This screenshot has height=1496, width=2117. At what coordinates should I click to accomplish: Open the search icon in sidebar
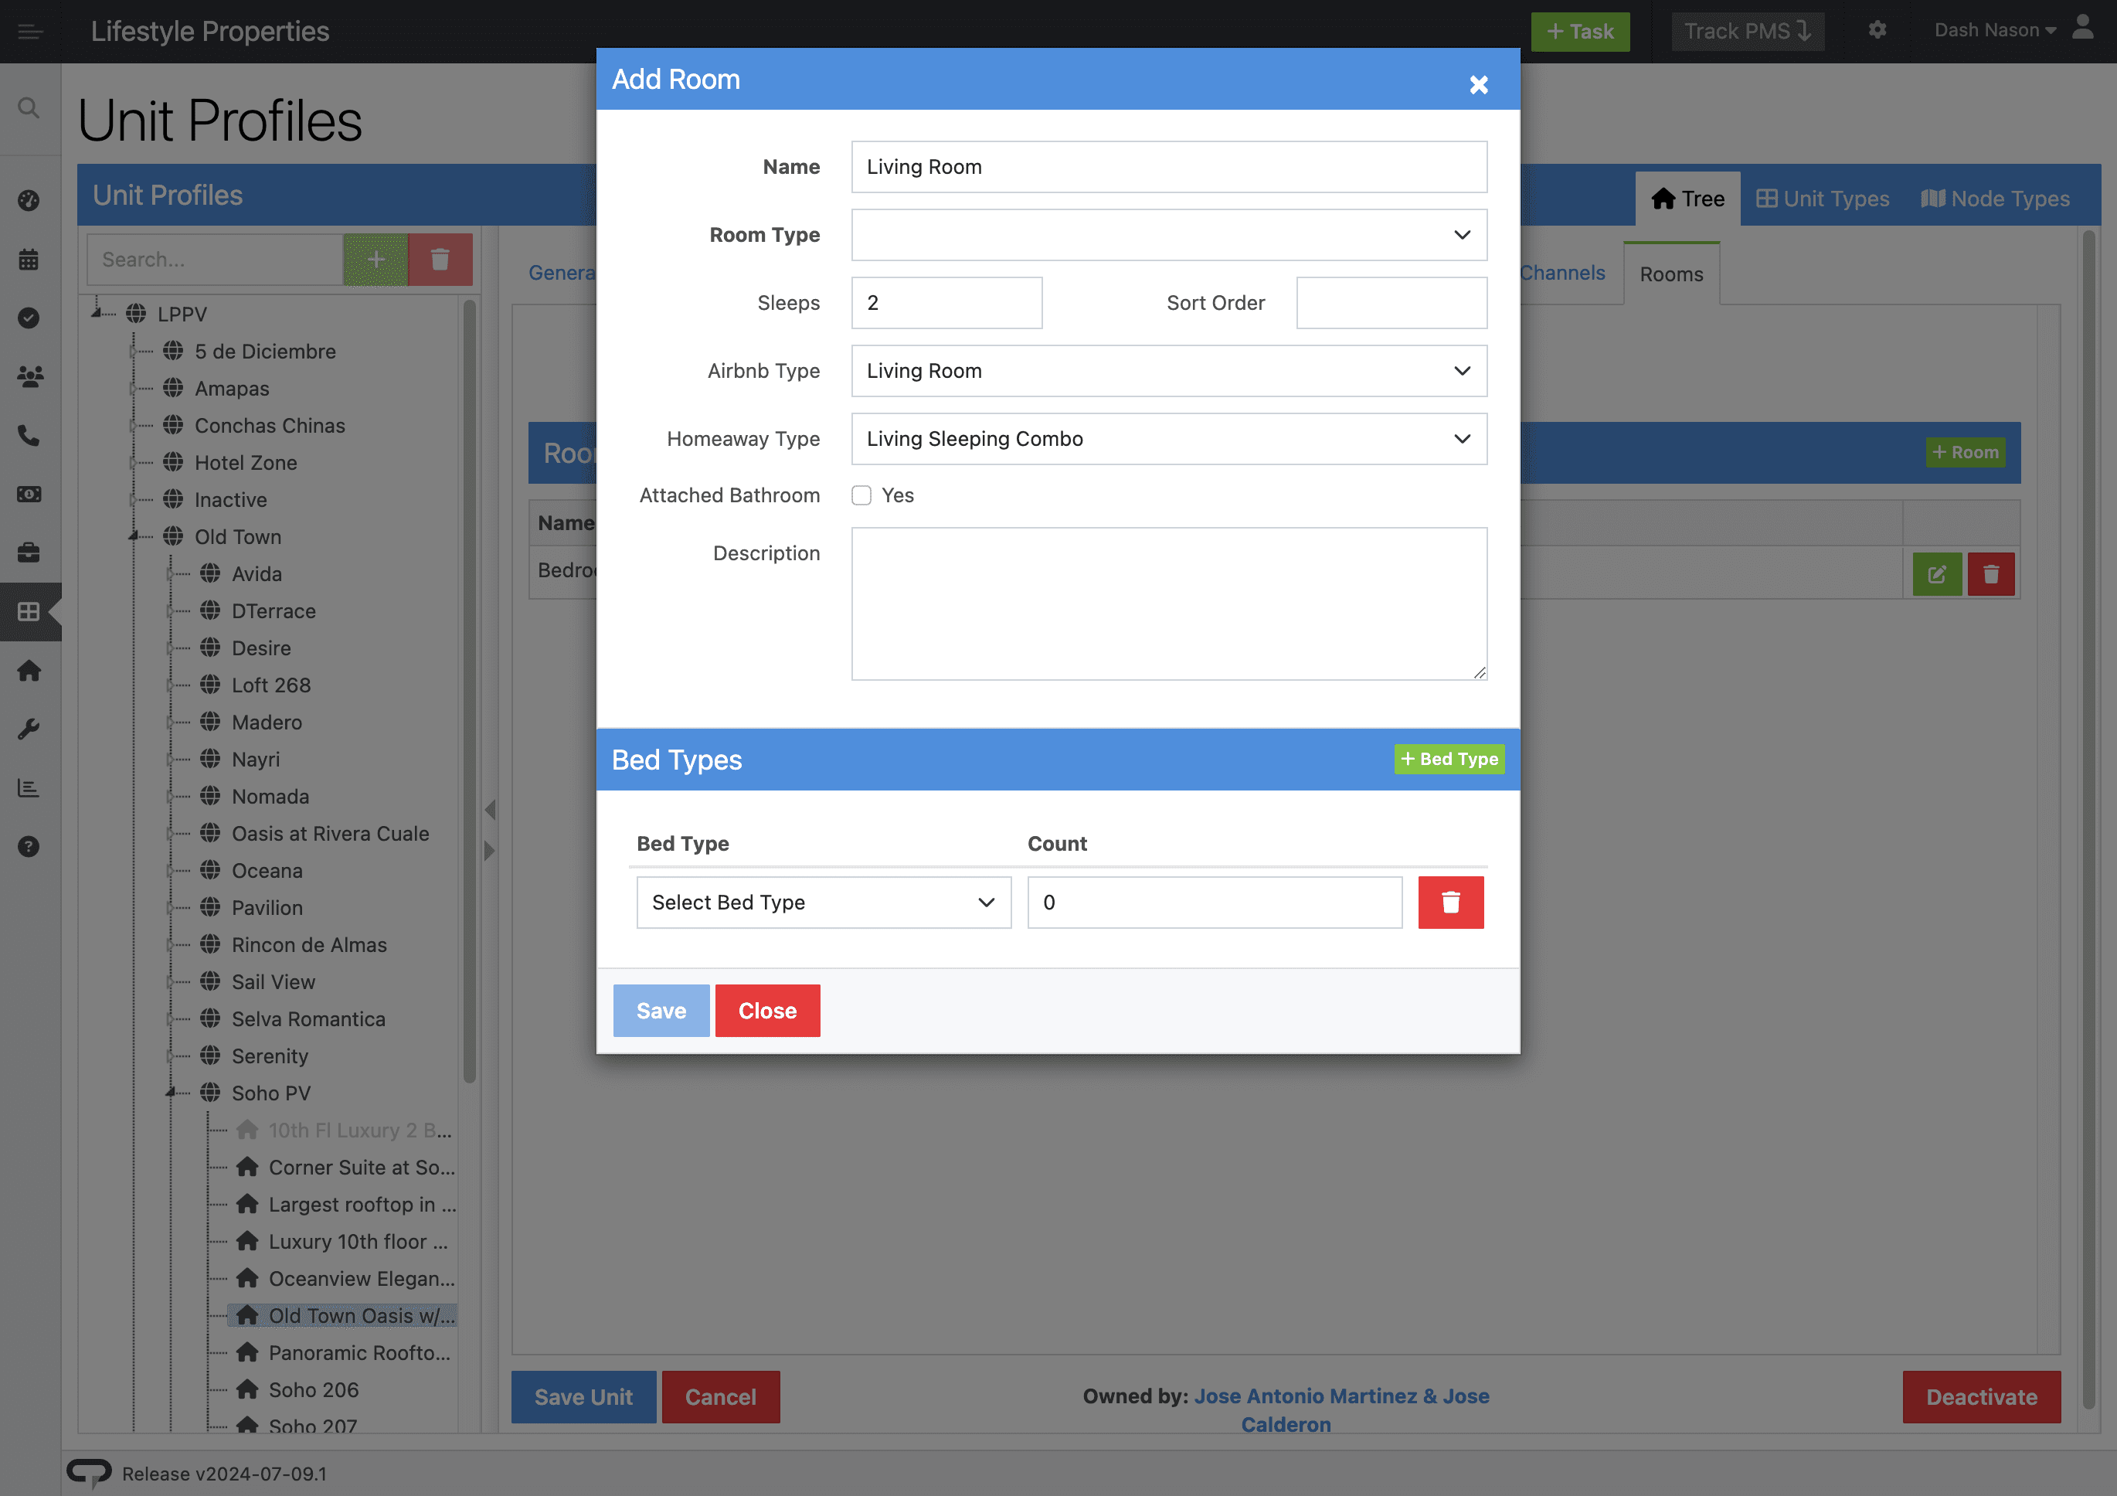click(x=29, y=108)
